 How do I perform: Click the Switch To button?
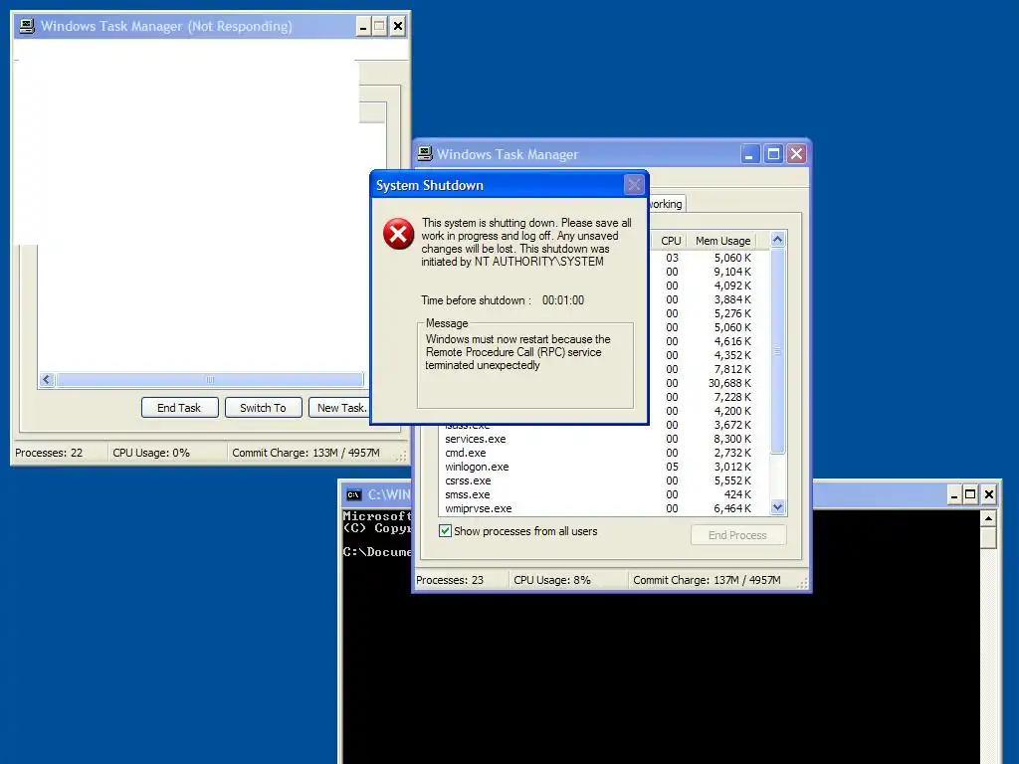(263, 408)
